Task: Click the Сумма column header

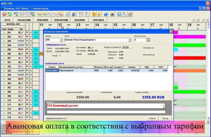Action: pyautogui.click(x=132, y=67)
